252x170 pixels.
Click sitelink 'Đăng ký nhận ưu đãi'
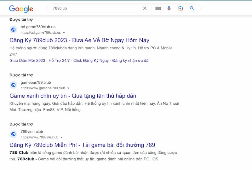pyautogui.click(x=131, y=60)
